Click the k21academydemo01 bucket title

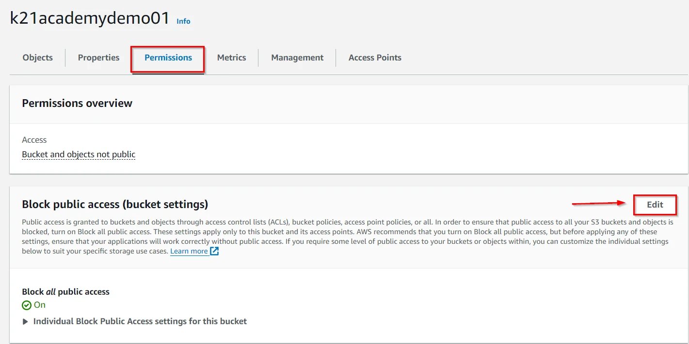point(90,18)
